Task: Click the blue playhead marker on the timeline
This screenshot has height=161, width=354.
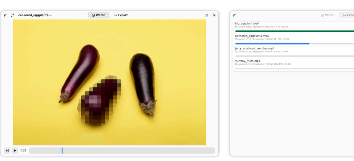Action: 62,151
